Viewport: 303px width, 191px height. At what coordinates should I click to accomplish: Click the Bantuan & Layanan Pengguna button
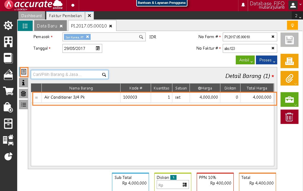[162, 3]
